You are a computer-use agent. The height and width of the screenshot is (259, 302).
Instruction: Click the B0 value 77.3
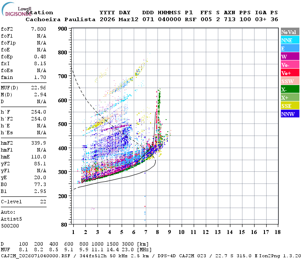tap(40, 185)
